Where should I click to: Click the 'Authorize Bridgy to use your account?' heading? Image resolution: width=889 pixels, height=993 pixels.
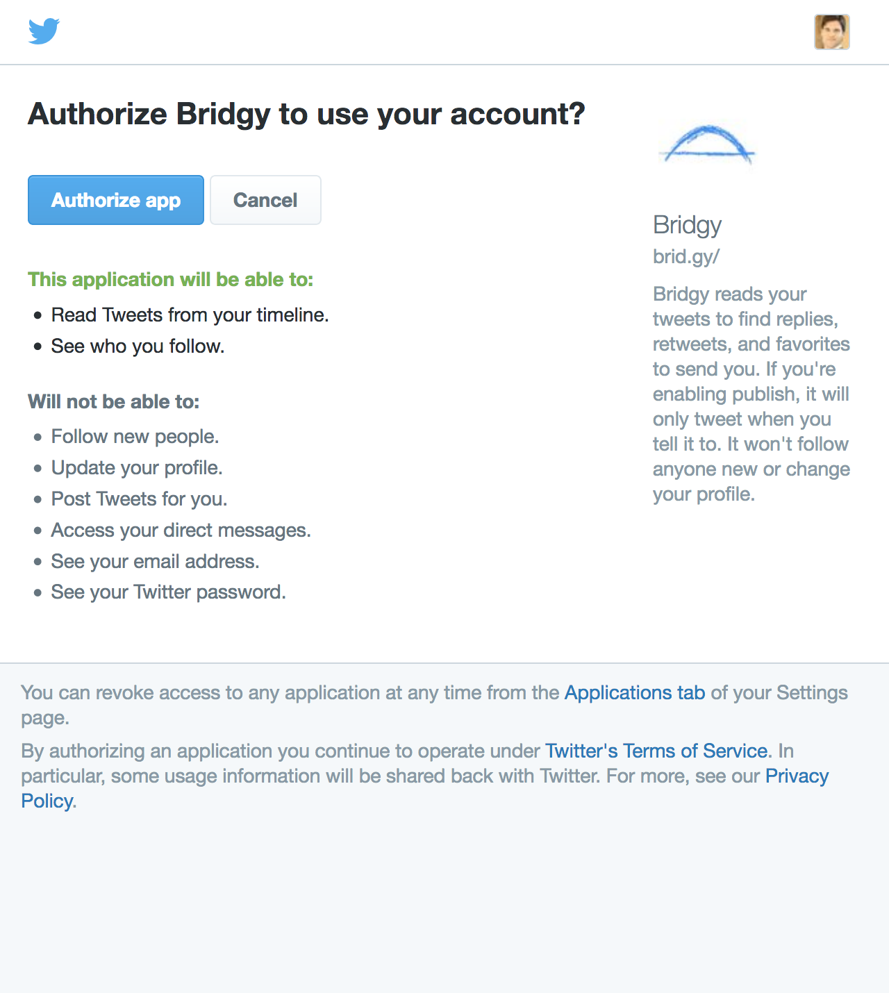point(306,115)
